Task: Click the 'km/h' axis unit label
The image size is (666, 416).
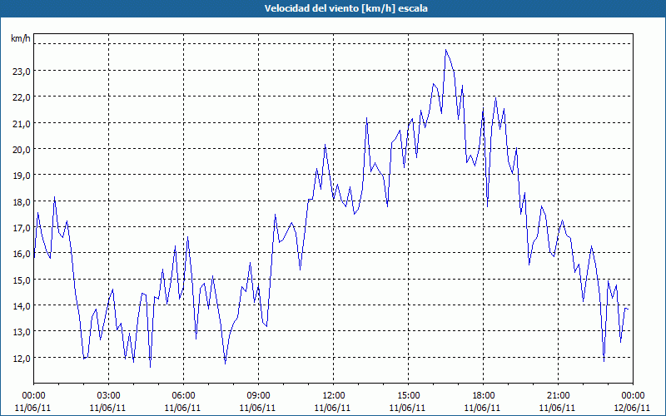Action: pos(21,39)
